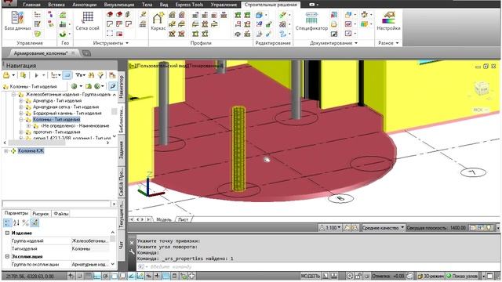Viewport: 502px width, 282px height.
Task: Open the Визуализация ribbon tab
Action: (x=119, y=5)
